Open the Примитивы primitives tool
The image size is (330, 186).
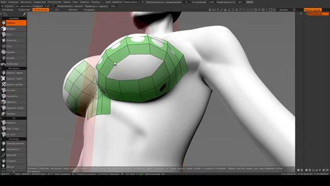coord(13,64)
